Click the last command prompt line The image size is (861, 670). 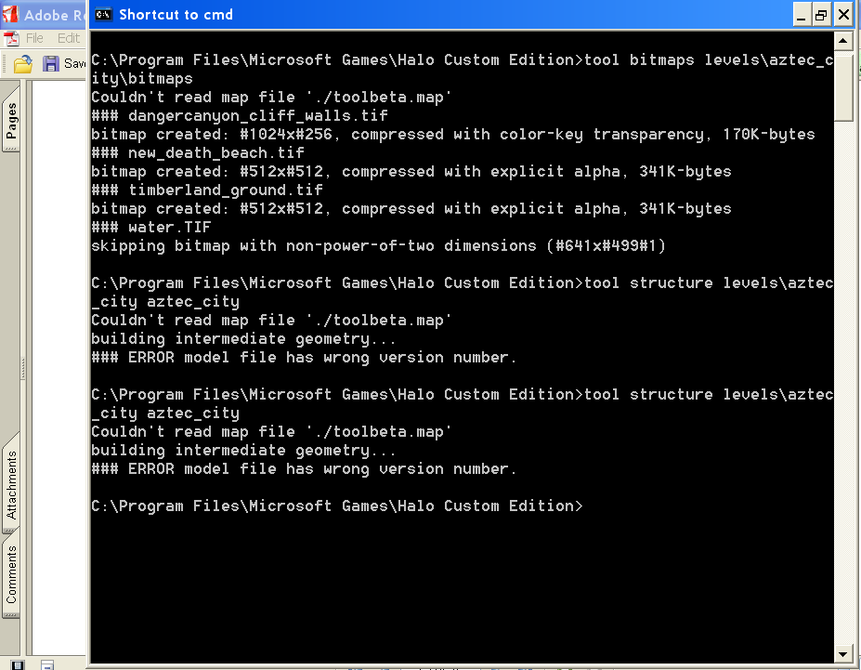point(336,506)
